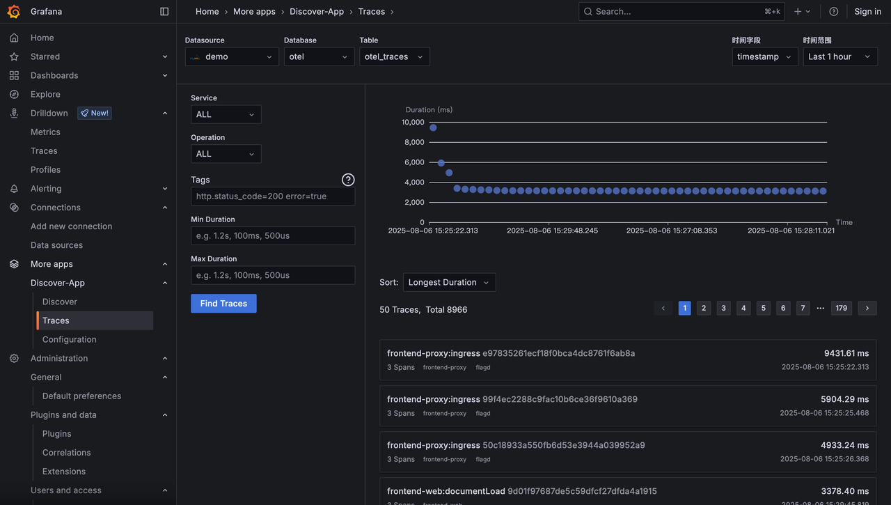The image size is (891, 505).
Task: Click the Starred star icon
Action: coord(14,56)
